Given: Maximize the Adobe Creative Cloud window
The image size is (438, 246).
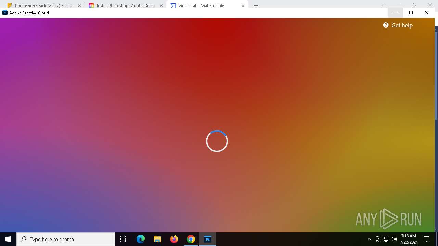Looking at the screenshot, I should click(x=411, y=13).
